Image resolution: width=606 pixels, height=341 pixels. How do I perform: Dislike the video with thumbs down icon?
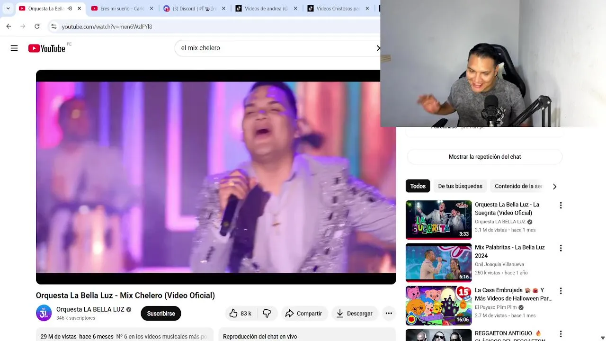pos(267,314)
